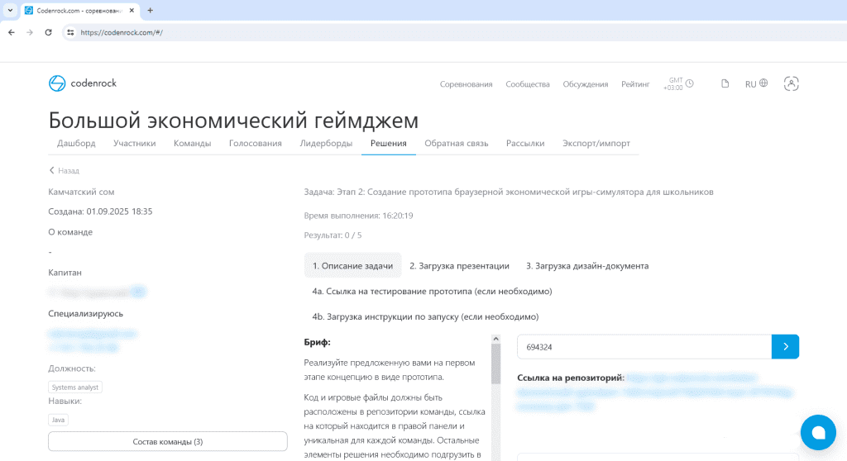Viewport: 847px width, 461px height.
Task: Open a new browser tab
Action: pyautogui.click(x=150, y=10)
